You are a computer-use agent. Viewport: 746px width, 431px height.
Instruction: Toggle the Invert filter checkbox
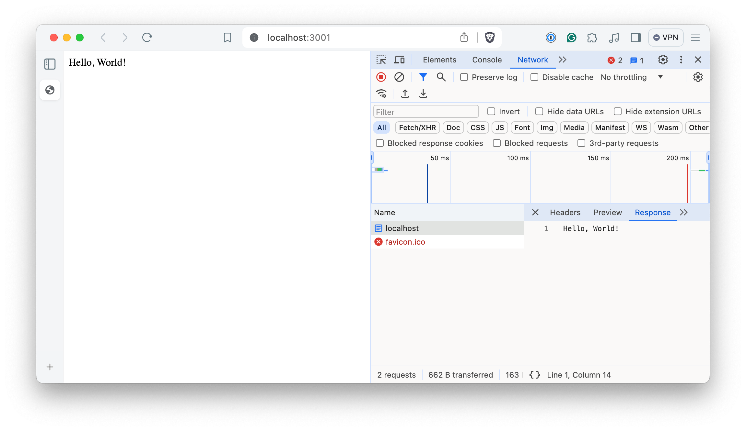point(491,111)
